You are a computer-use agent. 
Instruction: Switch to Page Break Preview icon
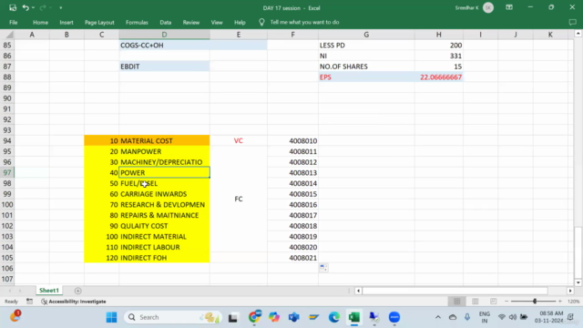pyautogui.click(x=493, y=302)
